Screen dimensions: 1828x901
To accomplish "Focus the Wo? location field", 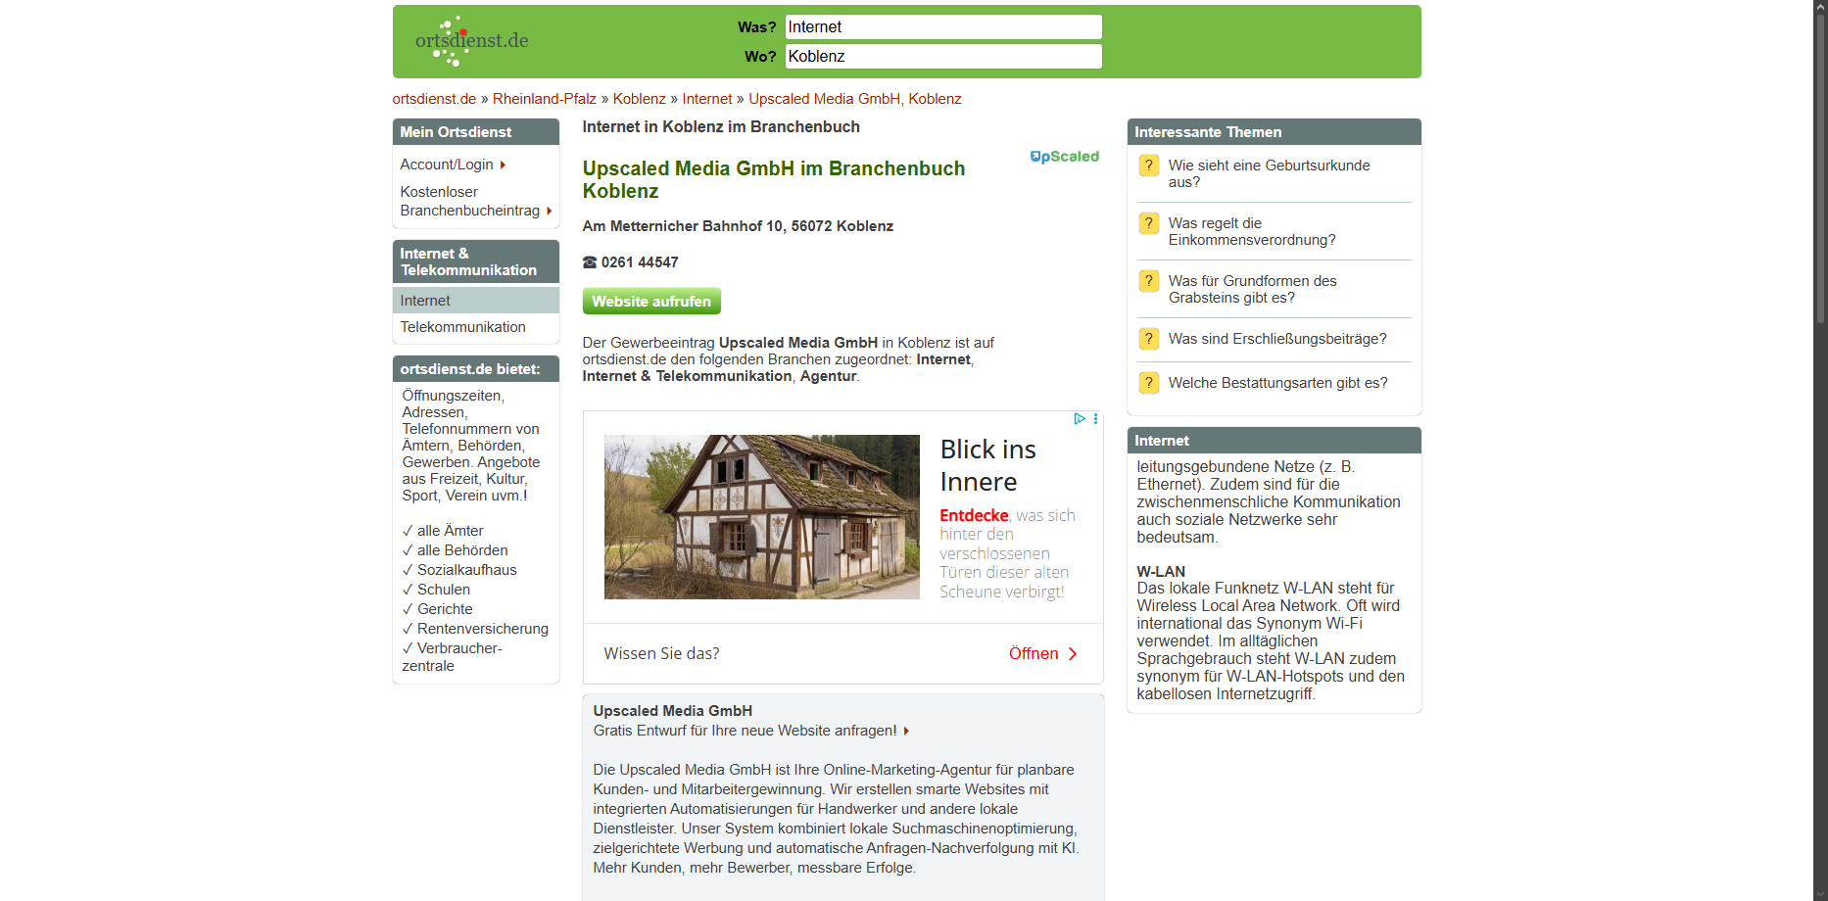I will pyautogui.click(x=943, y=57).
